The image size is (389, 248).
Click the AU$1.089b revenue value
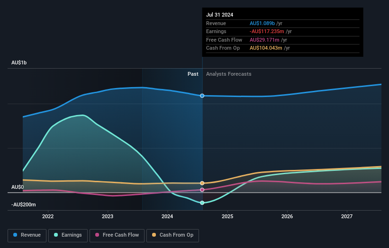(x=262, y=23)
